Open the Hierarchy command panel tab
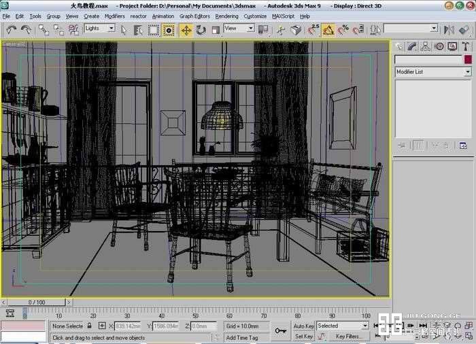 [x=426, y=46]
